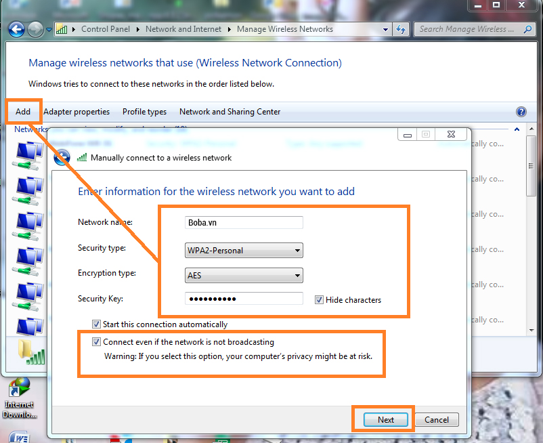The width and height of the screenshot is (543, 443).
Task: Open the Security type dropdown
Action: 244,251
